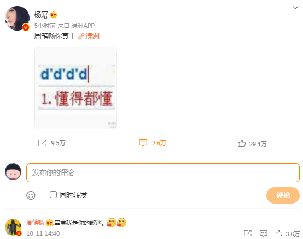Screen dimensions: 303x239
Task: Open the emoji picker smiley icon
Action: coord(31,195)
